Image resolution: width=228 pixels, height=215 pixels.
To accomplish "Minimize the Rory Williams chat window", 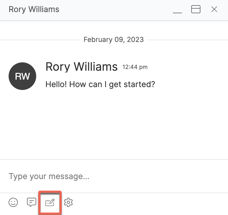I will [x=177, y=13].
